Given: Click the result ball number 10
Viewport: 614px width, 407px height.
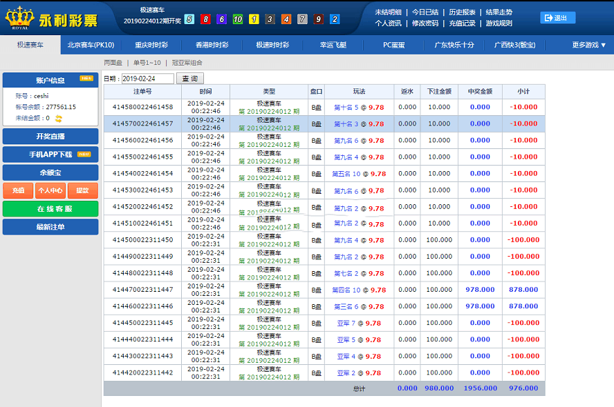Looking at the screenshot, I should pos(237,19).
